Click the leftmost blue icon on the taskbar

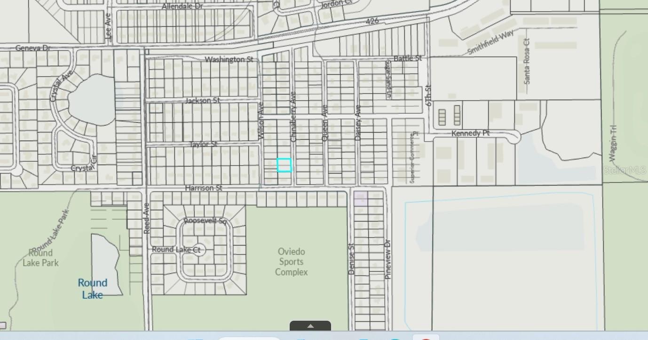[197, 339]
